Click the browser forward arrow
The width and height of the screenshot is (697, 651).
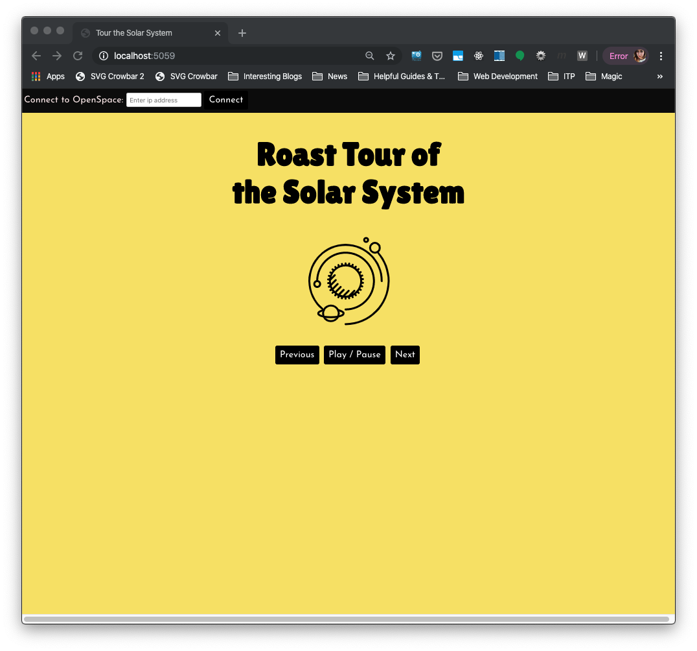click(57, 56)
